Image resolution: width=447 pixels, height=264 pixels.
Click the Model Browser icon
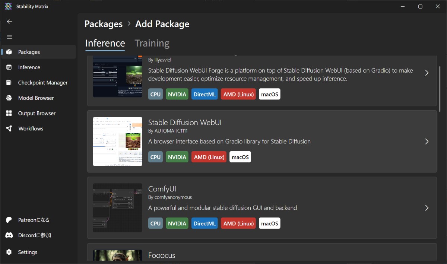pos(9,98)
